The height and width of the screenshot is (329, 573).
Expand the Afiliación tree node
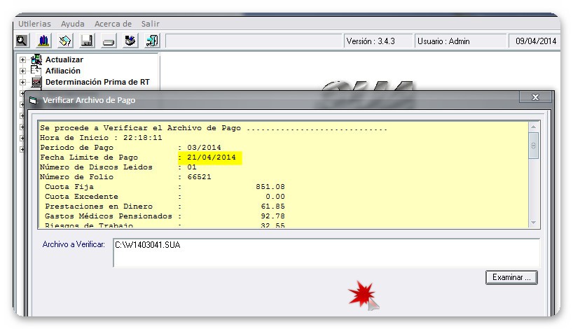22,71
